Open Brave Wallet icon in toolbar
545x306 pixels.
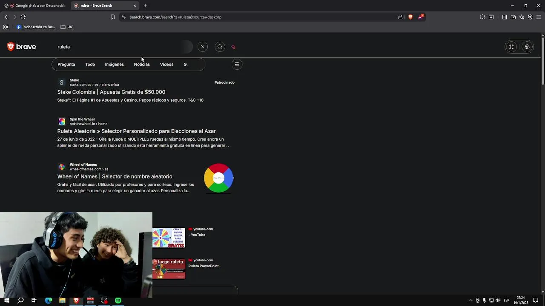(513, 17)
